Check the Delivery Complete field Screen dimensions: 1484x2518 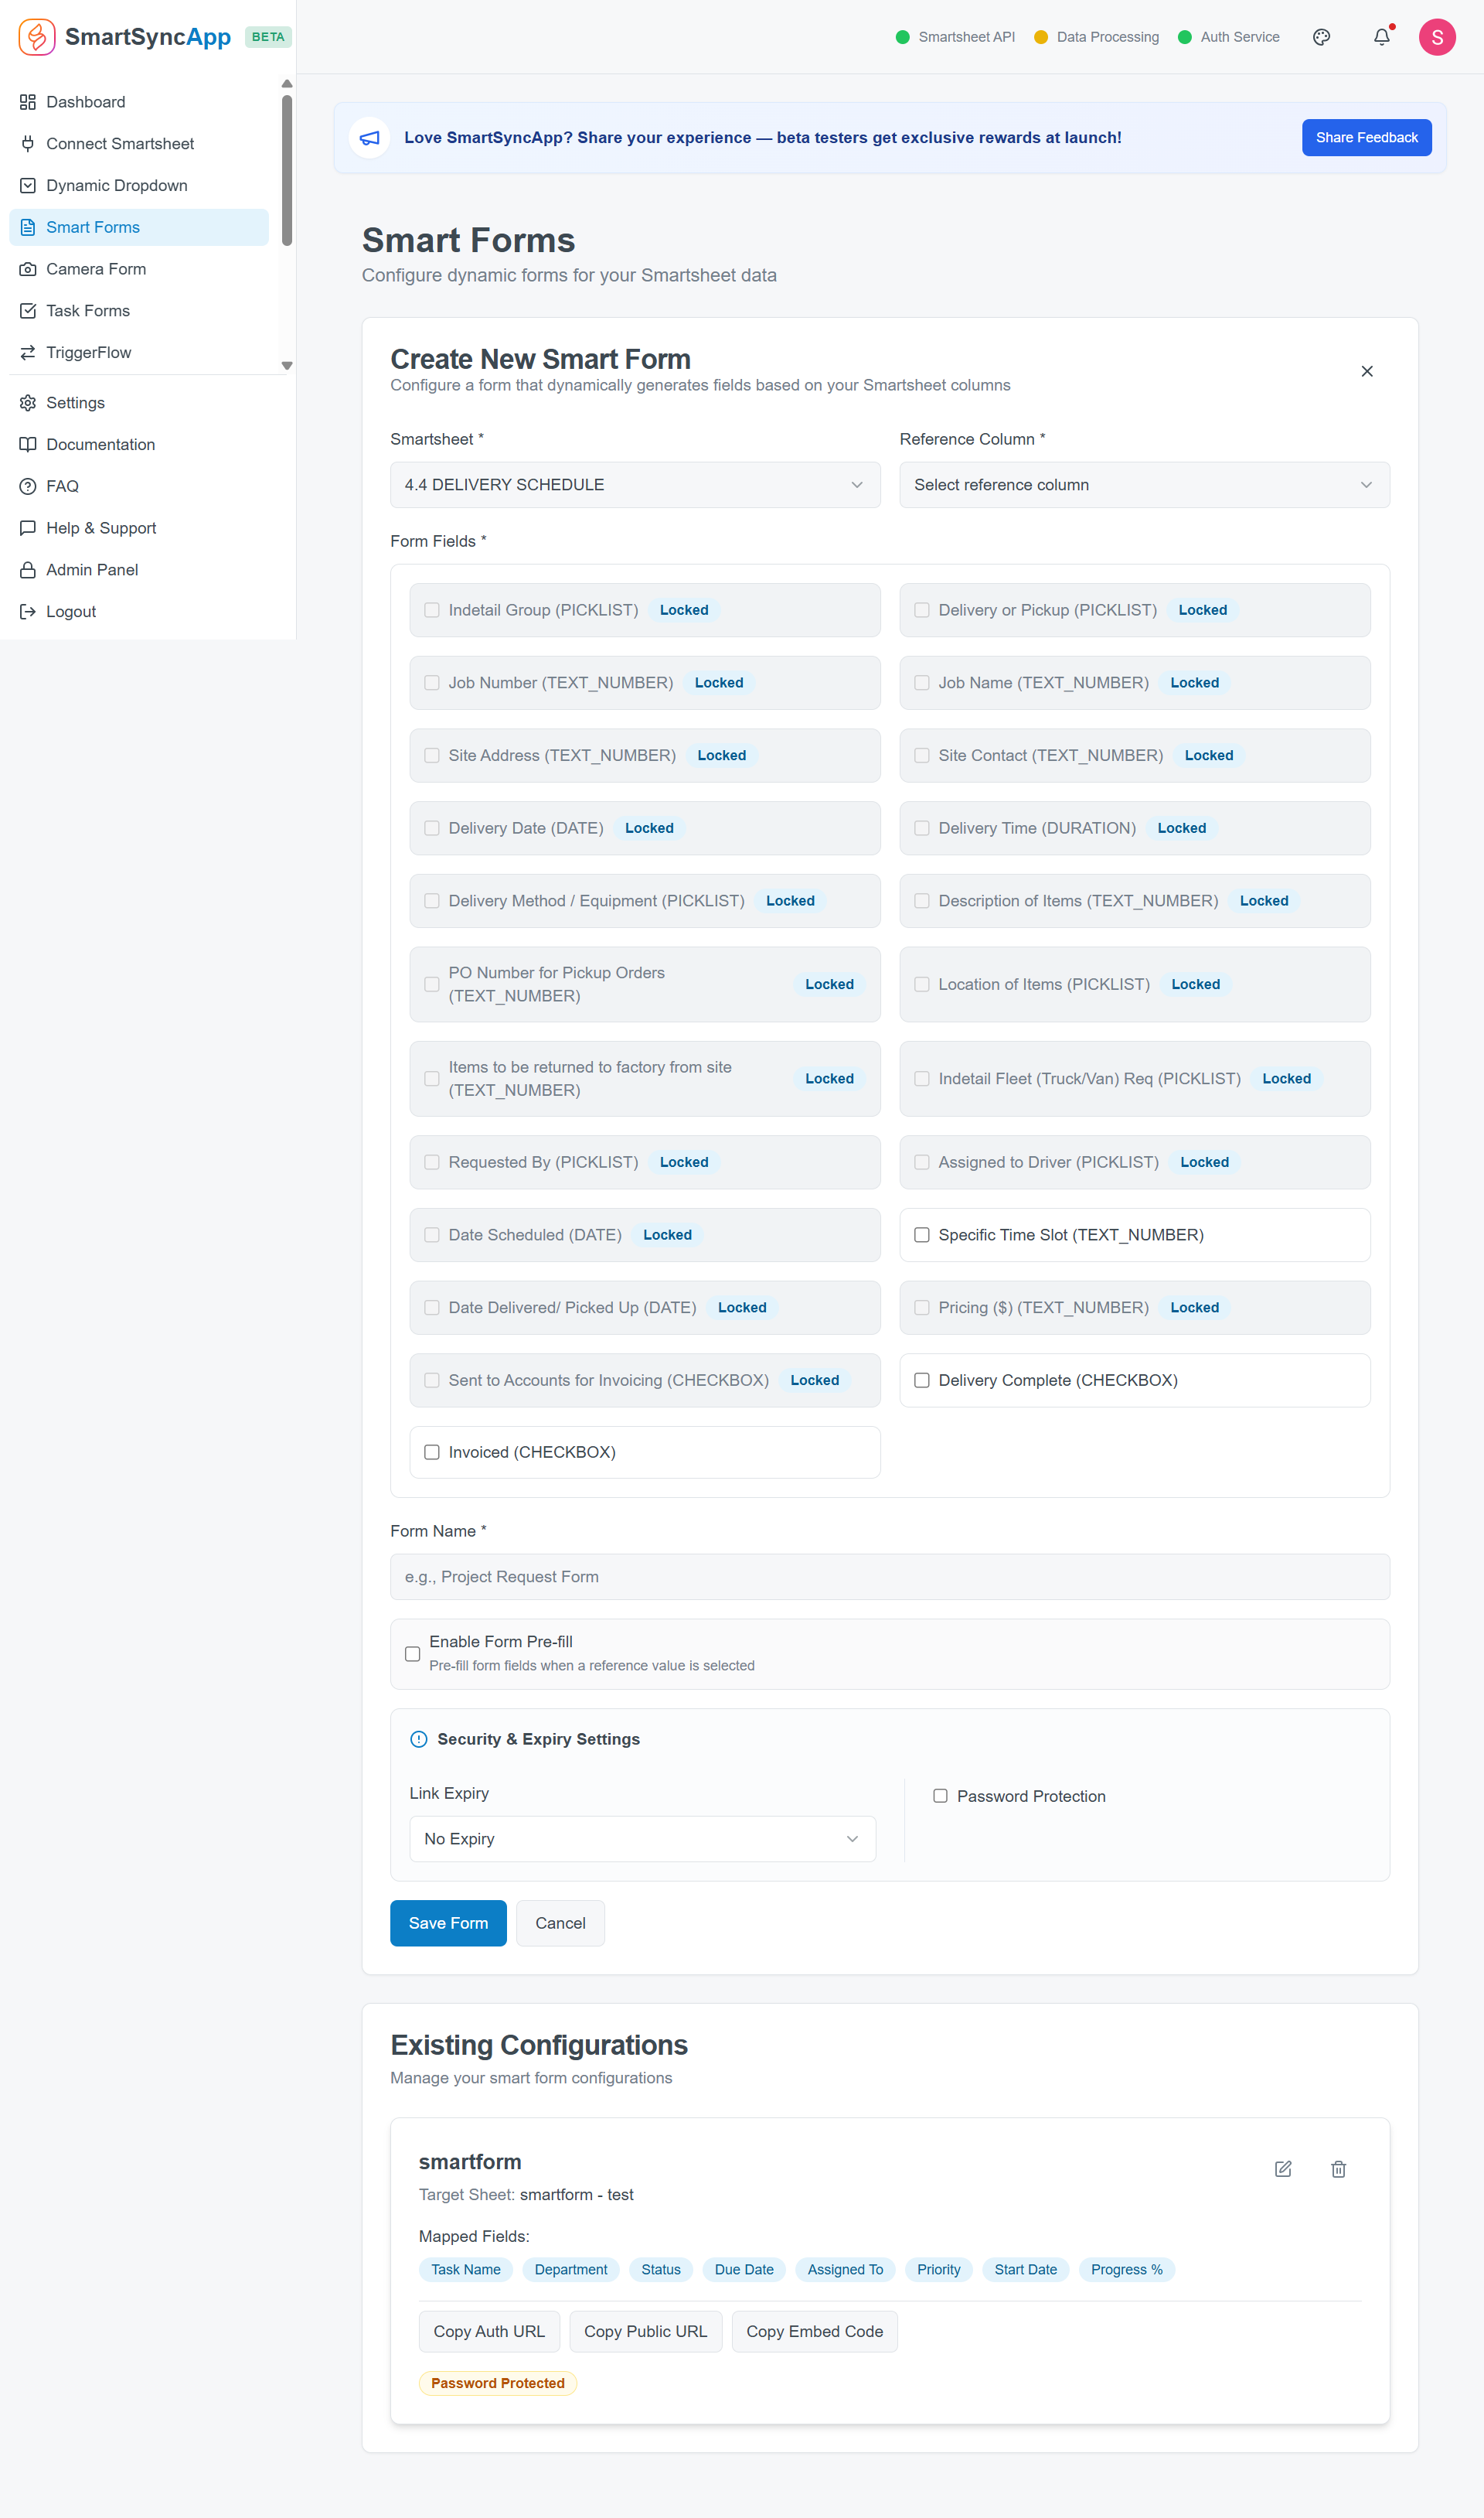[x=922, y=1380]
